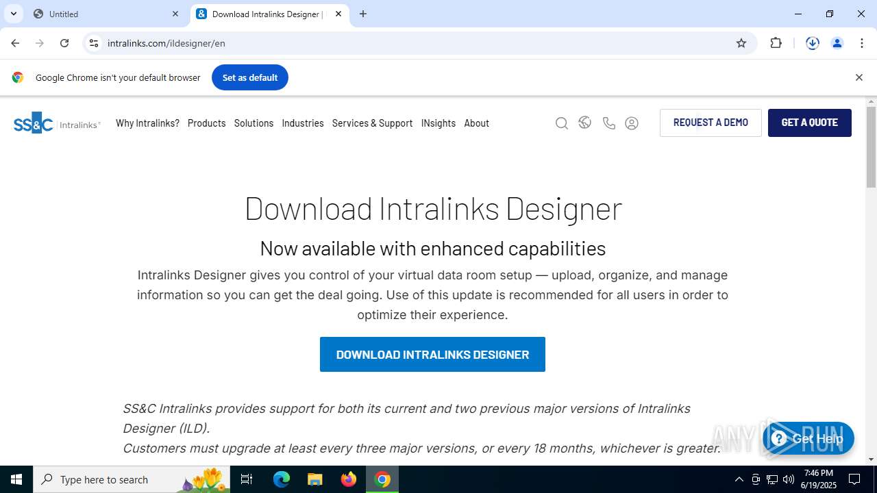Bookmark this page with the star icon
877x493 pixels.
(741, 43)
